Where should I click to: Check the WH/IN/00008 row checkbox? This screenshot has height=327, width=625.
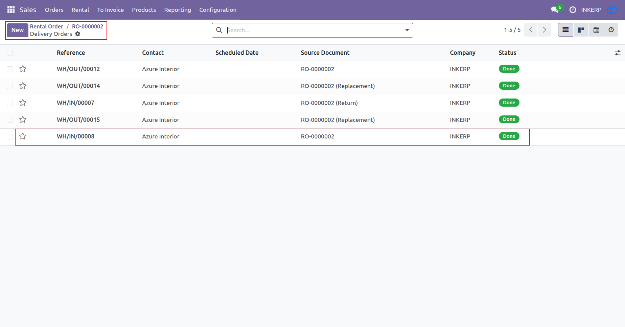[x=10, y=136]
